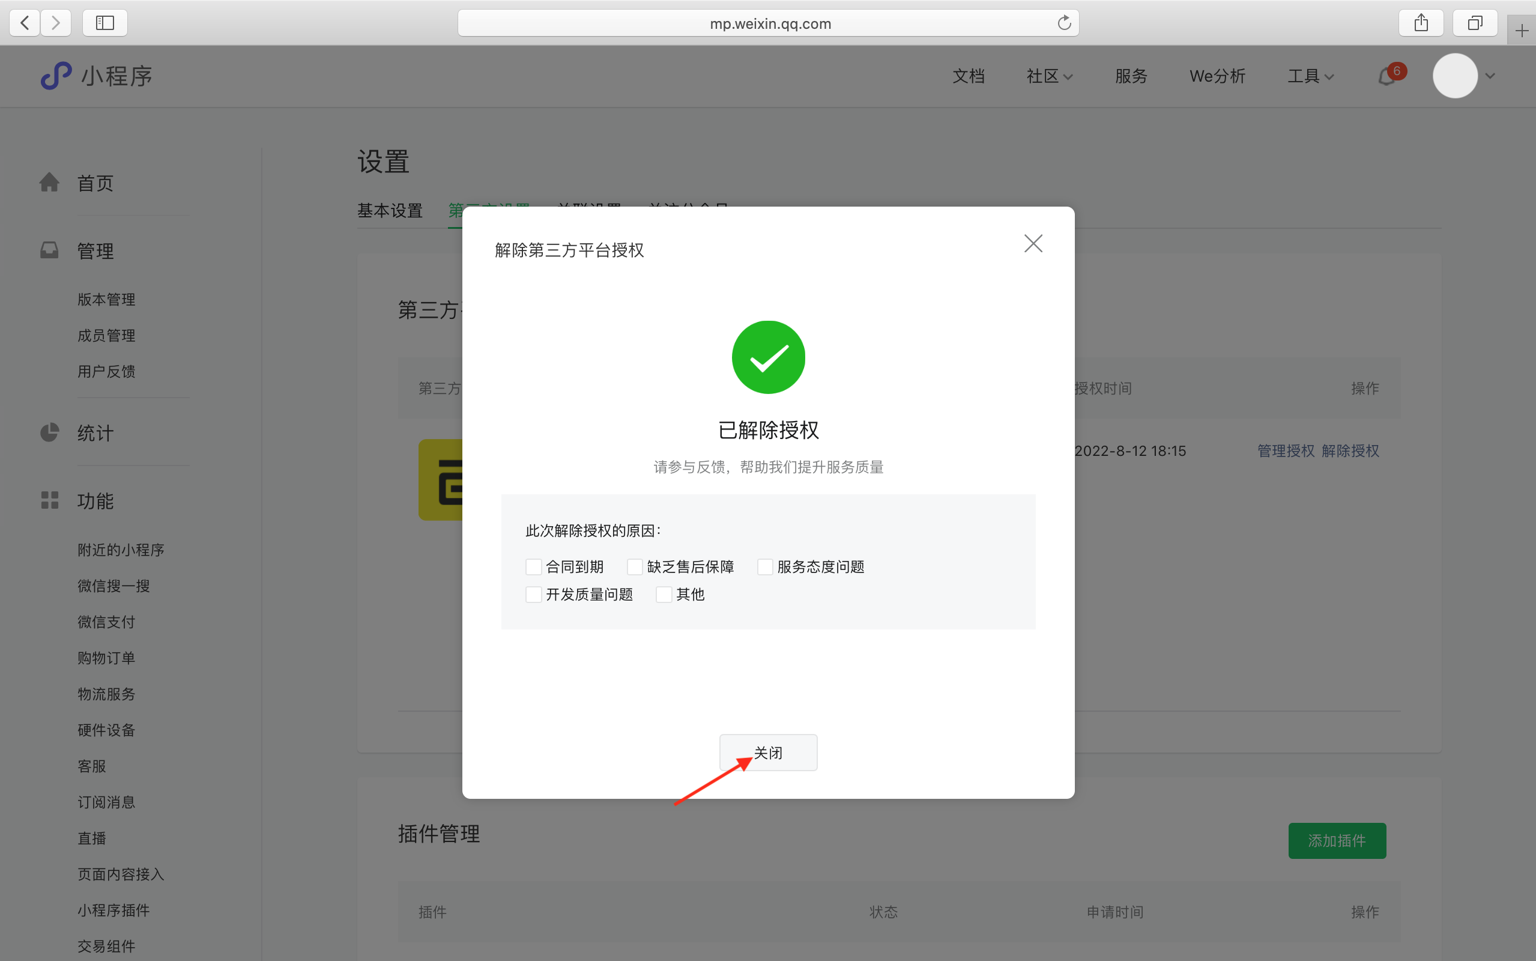Click the 已解除授权 confirmation heading
This screenshot has height=961, width=1536.
(x=768, y=430)
